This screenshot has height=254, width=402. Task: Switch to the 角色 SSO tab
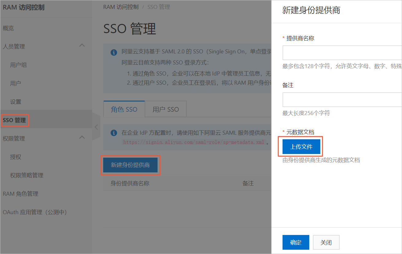pyautogui.click(x=124, y=109)
